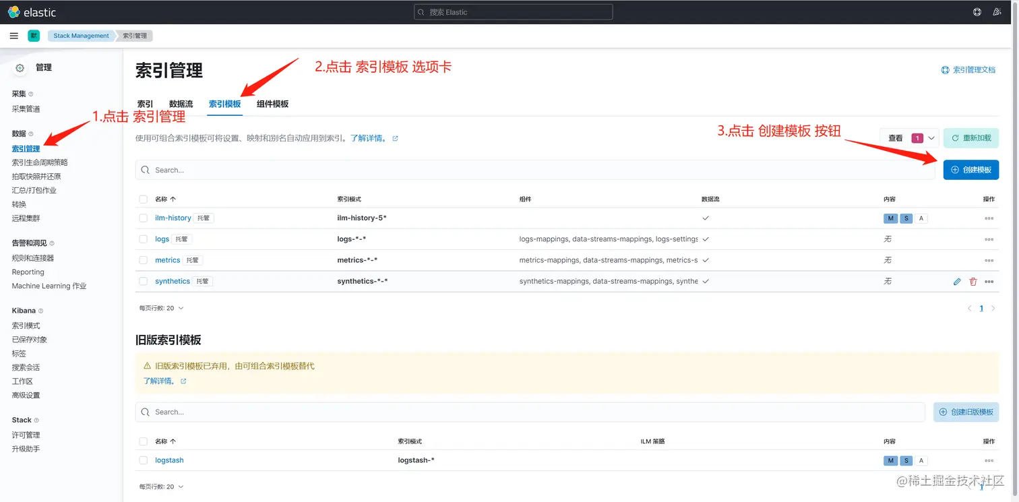1019x502 pixels.
Task: Open the ilm-history template link
Action: pyautogui.click(x=173, y=218)
